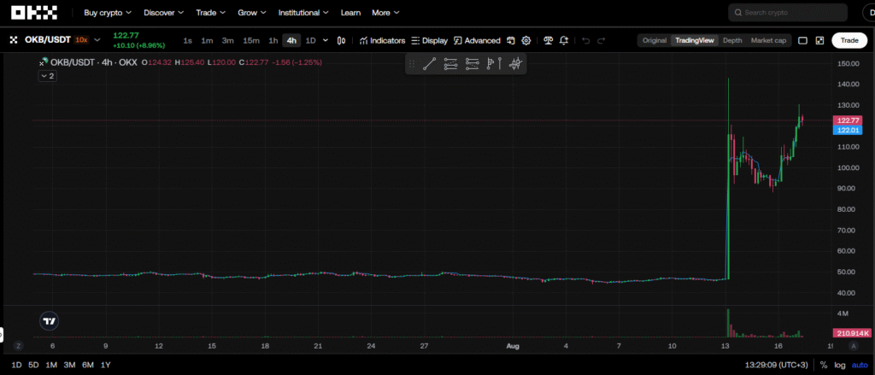Screen dimensions: 875x375
Task: Open the Display settings menu
Action: coord(430,40)
